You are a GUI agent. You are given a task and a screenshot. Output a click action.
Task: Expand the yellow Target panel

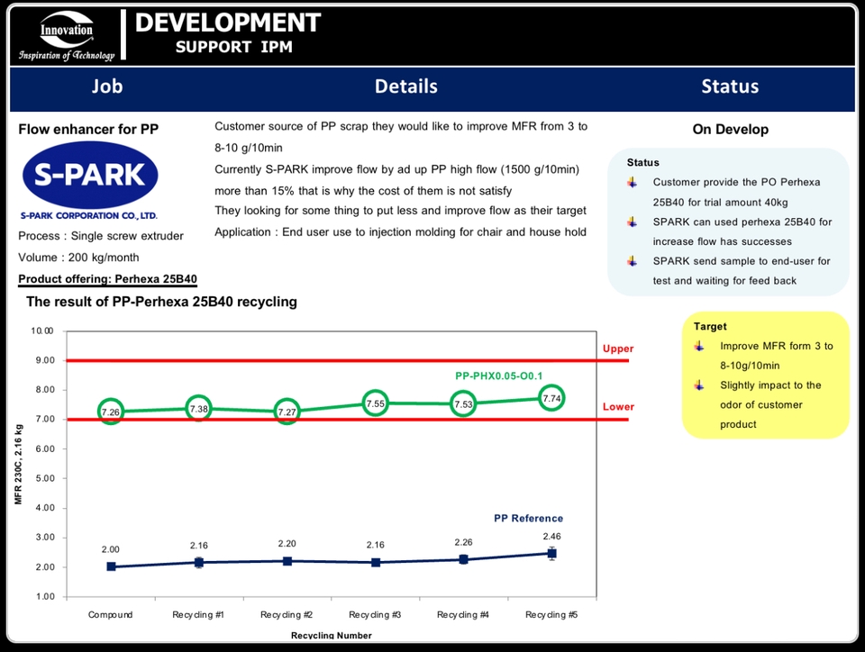coord(764,374)
